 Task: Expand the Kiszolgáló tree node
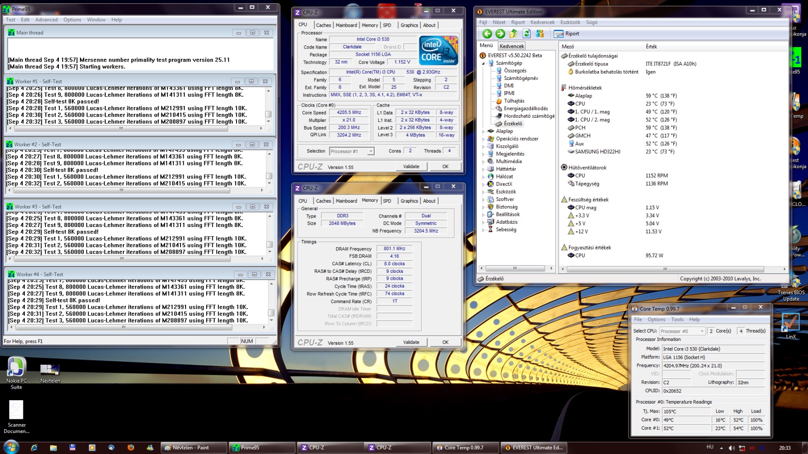tap(483, 146)
